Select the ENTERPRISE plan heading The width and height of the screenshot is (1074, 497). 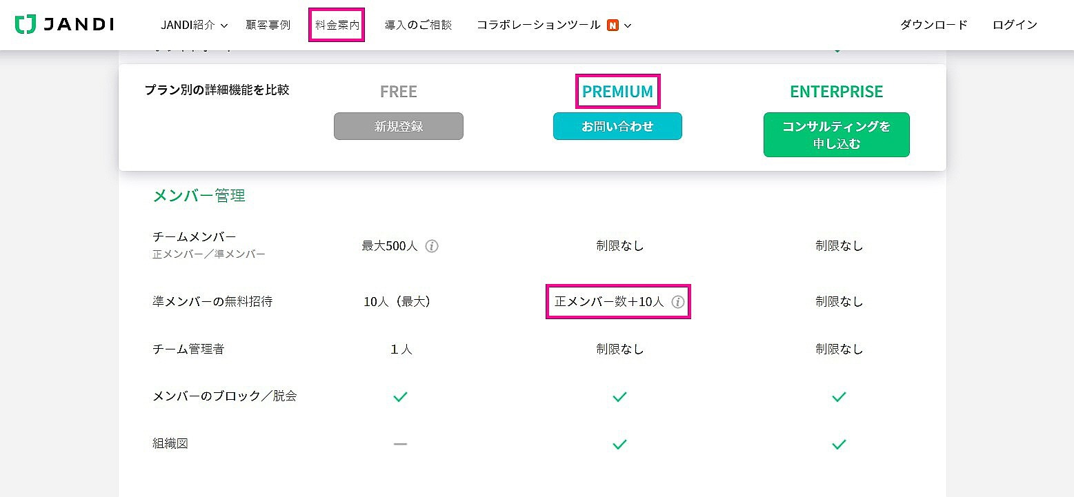coord(836,92)
